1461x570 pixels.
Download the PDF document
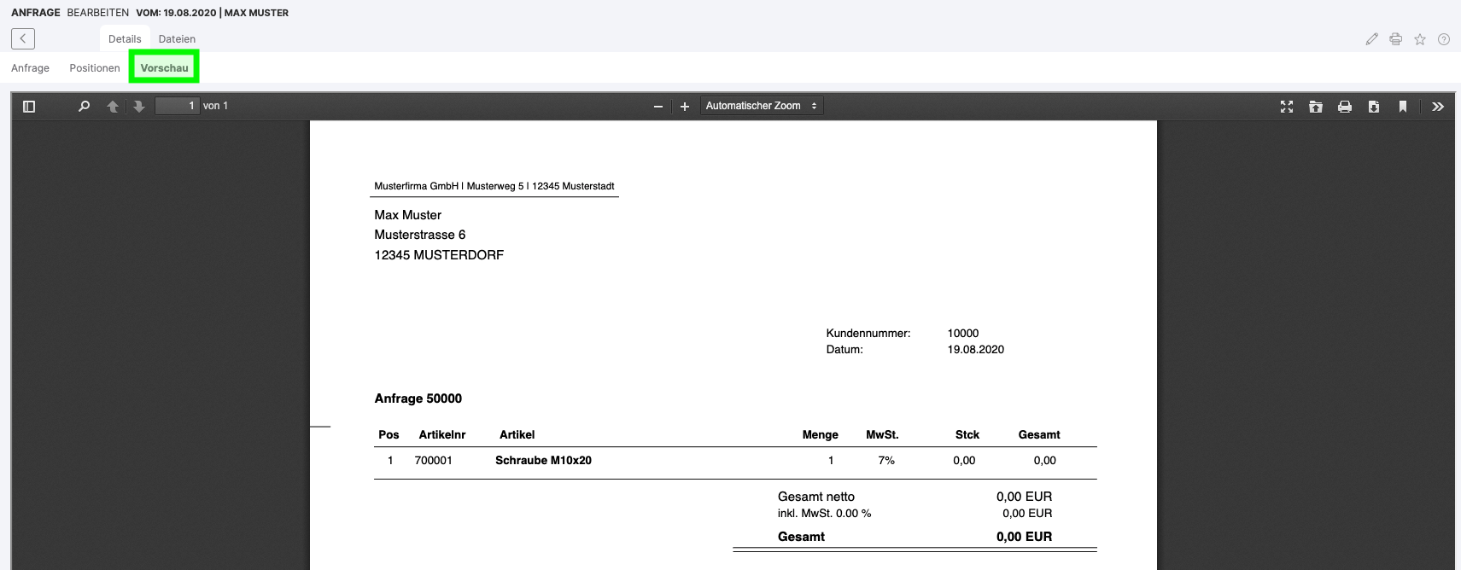point(1374,107)
